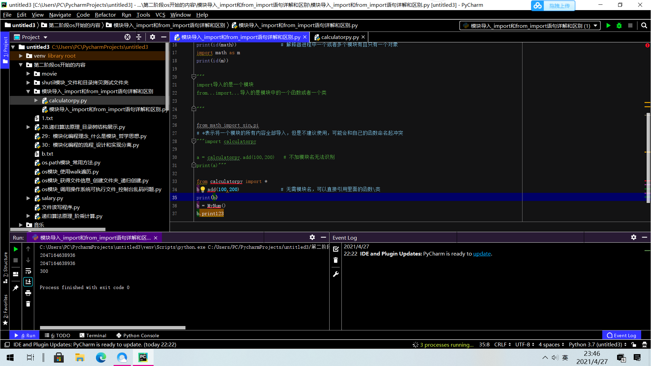The image size is (651, 366).
Task: Click the stop process icon in top toolbar
Action: 630,25
